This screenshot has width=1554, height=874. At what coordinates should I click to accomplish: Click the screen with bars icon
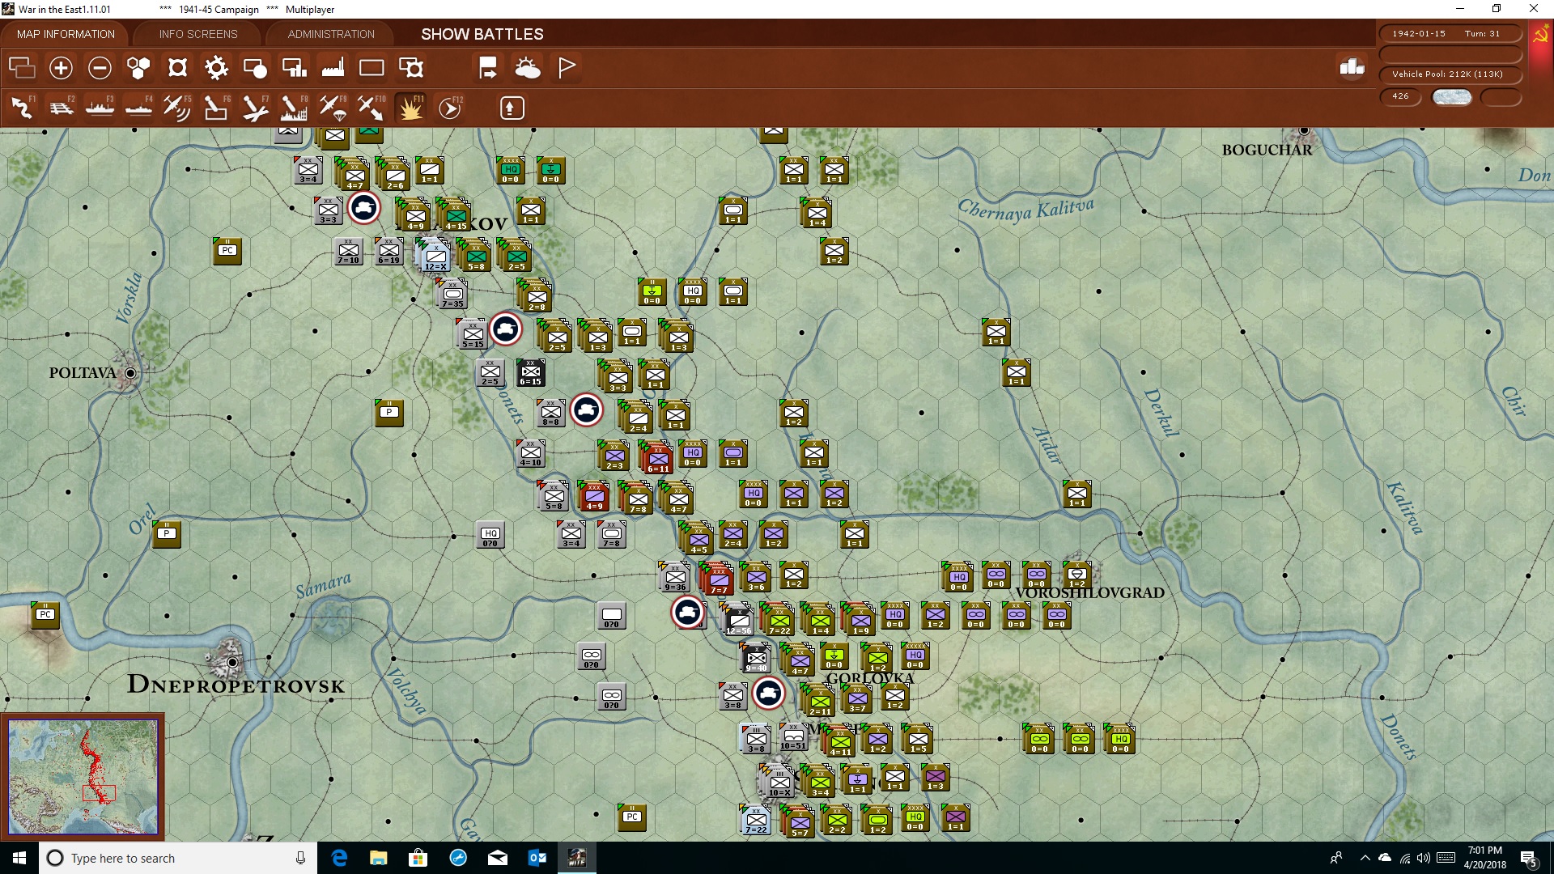pos(294,68)
